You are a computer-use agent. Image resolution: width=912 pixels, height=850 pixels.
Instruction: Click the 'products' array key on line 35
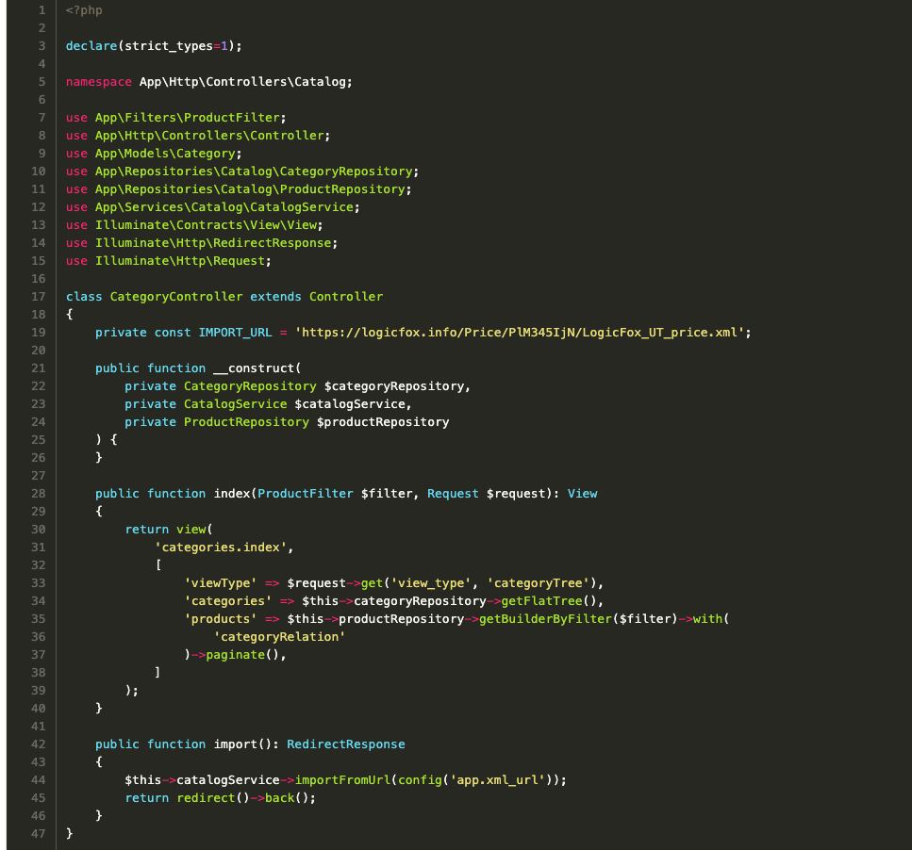221,619
